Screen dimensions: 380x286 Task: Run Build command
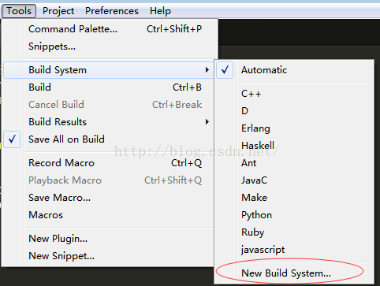click(x=109, y=87)
